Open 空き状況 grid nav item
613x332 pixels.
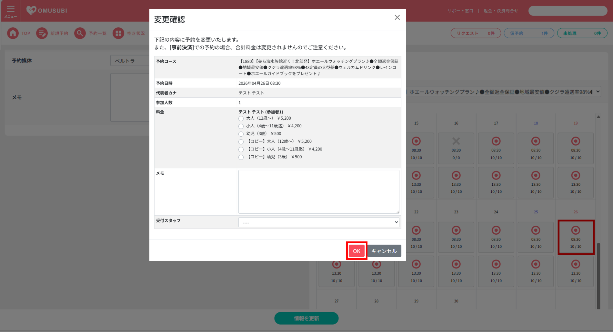pos(129,33)
